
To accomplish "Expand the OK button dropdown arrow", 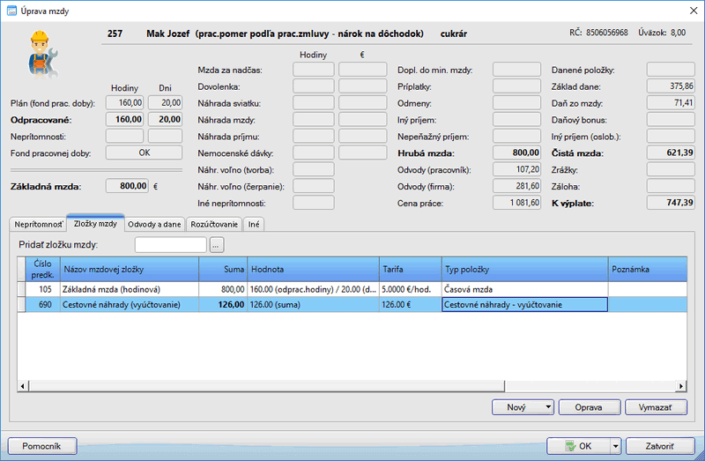I will 615,446.
